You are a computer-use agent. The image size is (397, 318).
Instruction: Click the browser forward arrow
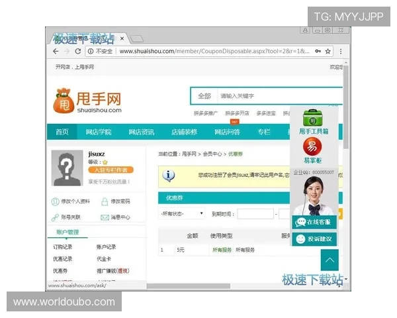[67, 51]
